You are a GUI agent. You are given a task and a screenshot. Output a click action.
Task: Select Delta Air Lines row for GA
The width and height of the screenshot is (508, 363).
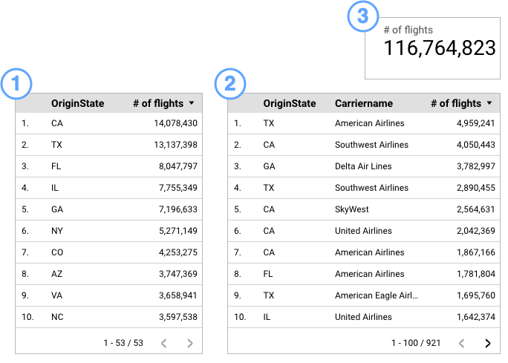pyautogui.click(x=363, y=166)
